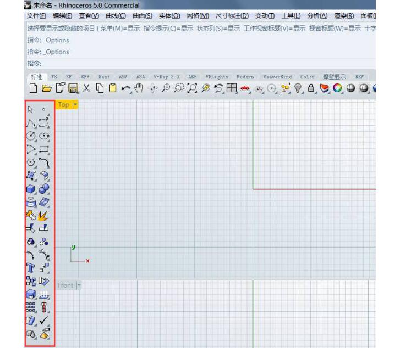Select surface from corner points tool

click(x=31, y=176)
